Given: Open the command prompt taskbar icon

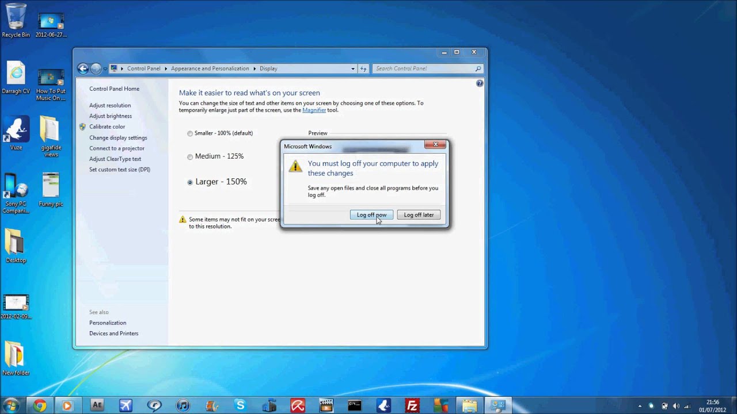Looking at the screenshot, I should 355,405.
